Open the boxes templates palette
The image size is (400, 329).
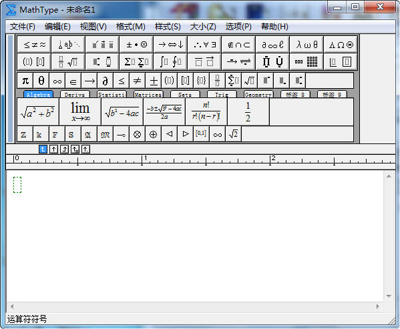point(341,61)
